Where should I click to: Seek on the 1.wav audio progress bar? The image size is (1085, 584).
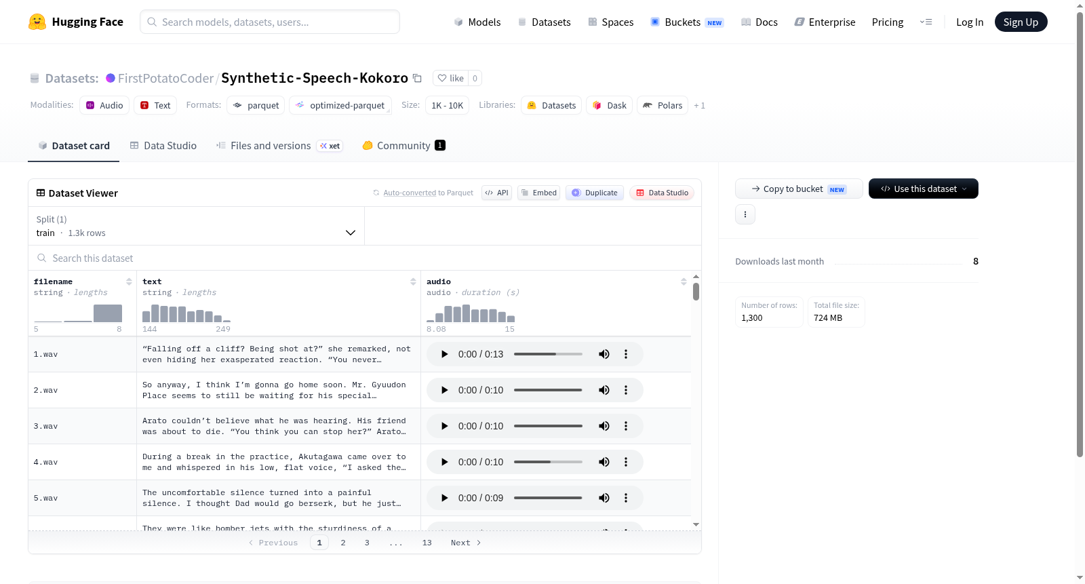click(x=548, y=354)
